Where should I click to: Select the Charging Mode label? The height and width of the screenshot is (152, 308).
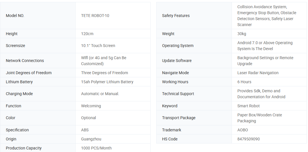[x=19, y=94]
